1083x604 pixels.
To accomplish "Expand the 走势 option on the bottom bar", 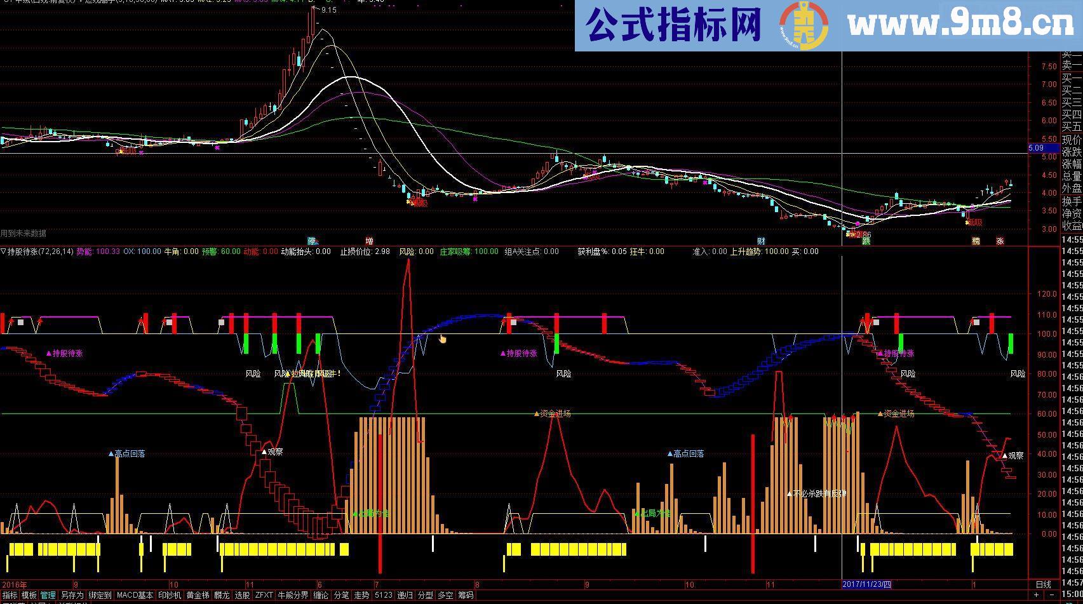I will tap(361, 594).
